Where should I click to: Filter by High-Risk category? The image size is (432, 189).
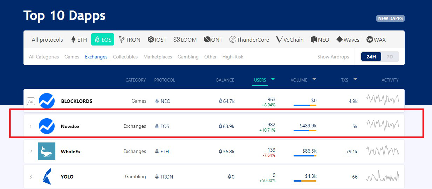click(x=233, y=57)
